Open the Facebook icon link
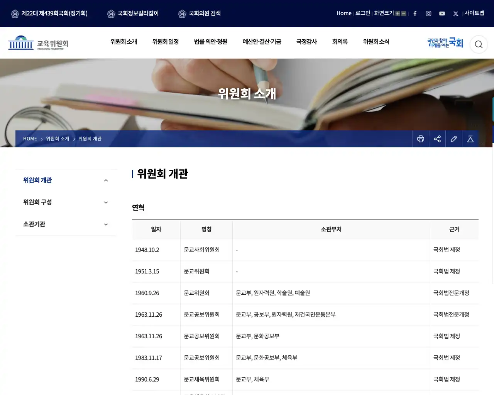Screen dimensions: 494x395 415,14
